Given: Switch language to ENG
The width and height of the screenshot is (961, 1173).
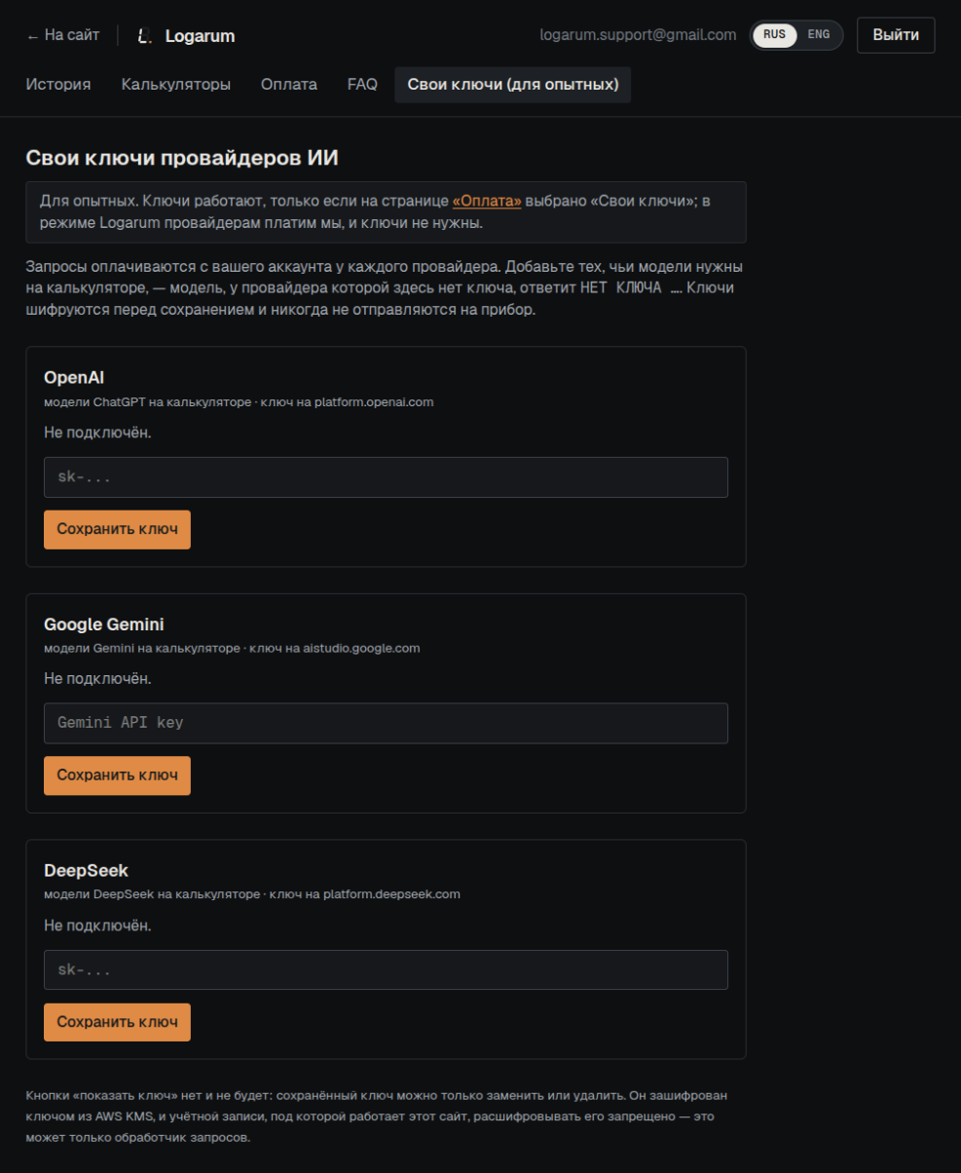Looking at the screenshot, I should coord(819,35).
